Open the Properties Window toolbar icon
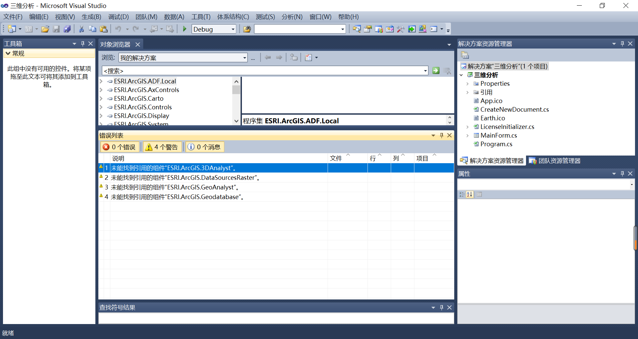The height and width of the screenshot is (339, 638). pyautogui.click(x=368, y=29)
